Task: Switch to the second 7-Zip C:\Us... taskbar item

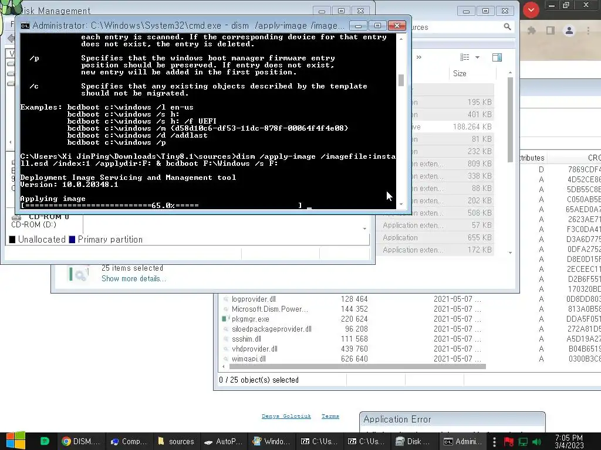Action: pos(366,441)
